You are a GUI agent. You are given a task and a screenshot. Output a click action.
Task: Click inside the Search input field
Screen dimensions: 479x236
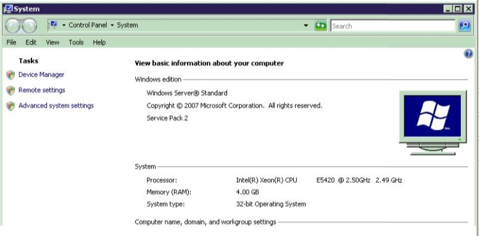click(393, 26)
